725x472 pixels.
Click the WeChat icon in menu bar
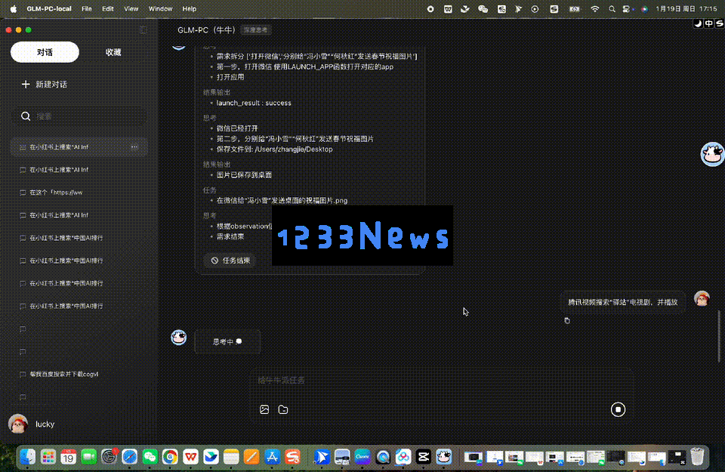pos(483,9)
